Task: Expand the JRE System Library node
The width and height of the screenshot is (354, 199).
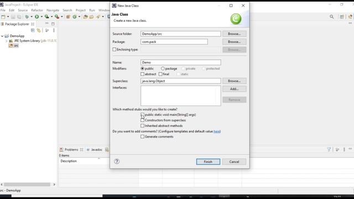Action: (x=6, y=41)
